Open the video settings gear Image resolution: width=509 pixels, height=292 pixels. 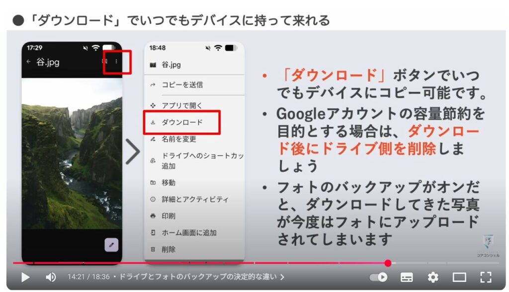(433, 277)
